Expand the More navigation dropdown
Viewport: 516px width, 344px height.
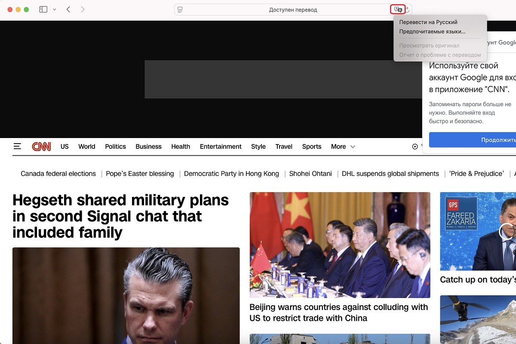click(343, 147)
